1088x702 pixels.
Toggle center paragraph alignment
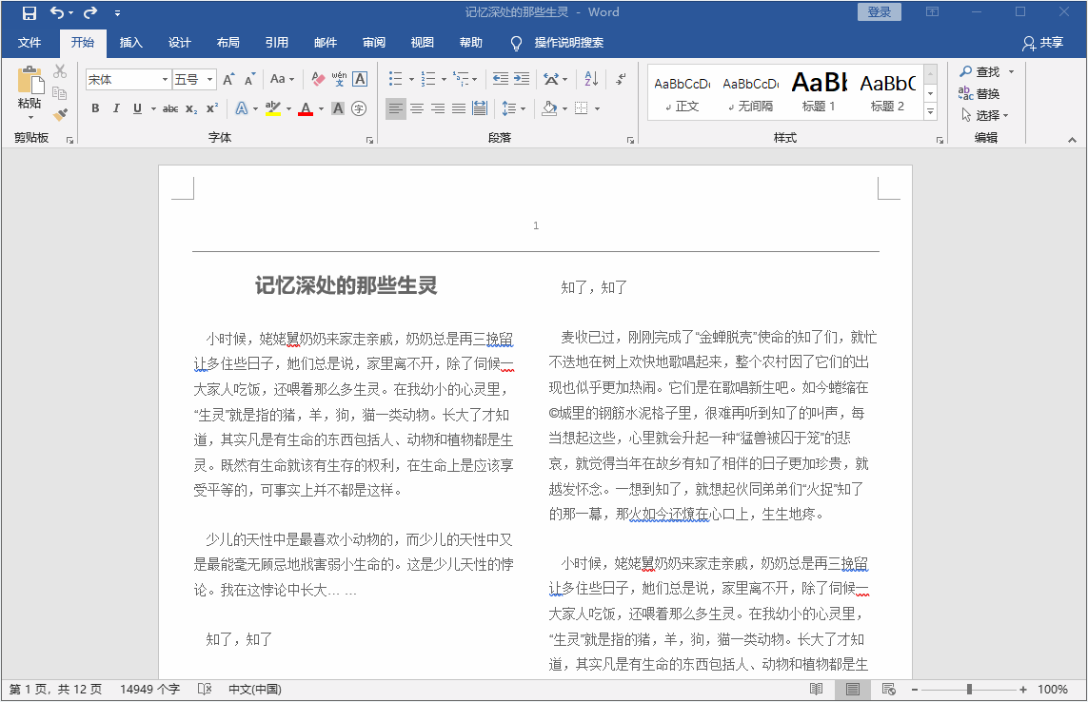[x=417, y=108]
